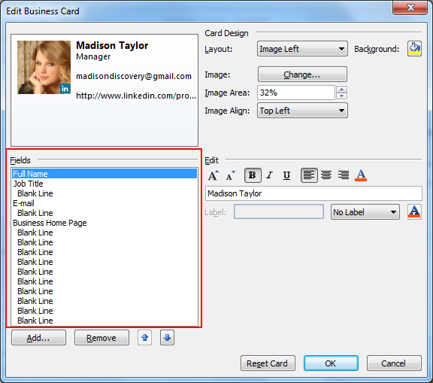Click the Increase Font Size icon
Screen dimensions: 433x383
coord(213,175)
